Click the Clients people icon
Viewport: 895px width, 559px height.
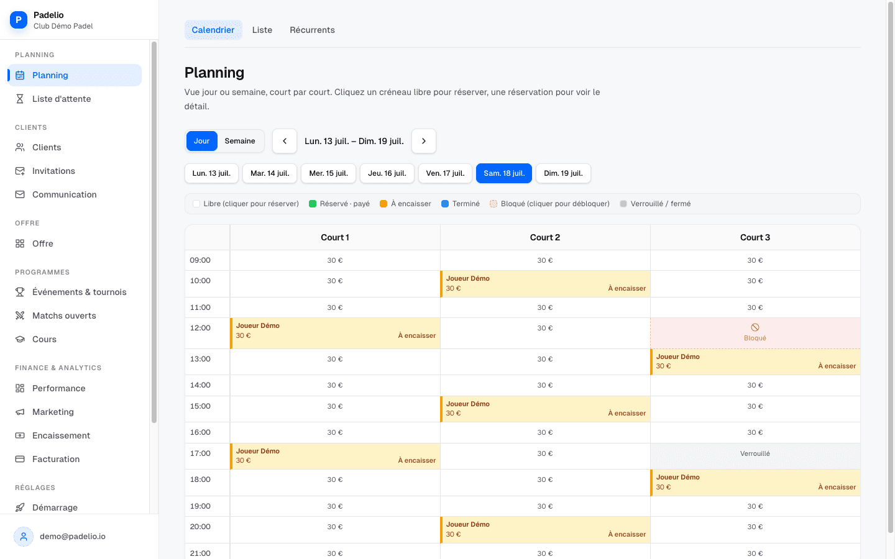(20, 147)
